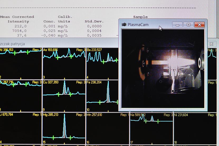Screen dimensions: 219x146
Task: Open the Ba 233,527 spectrum panel
Action: coord(102,63)
